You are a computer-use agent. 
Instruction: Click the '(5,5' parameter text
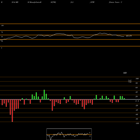point(72,2)
